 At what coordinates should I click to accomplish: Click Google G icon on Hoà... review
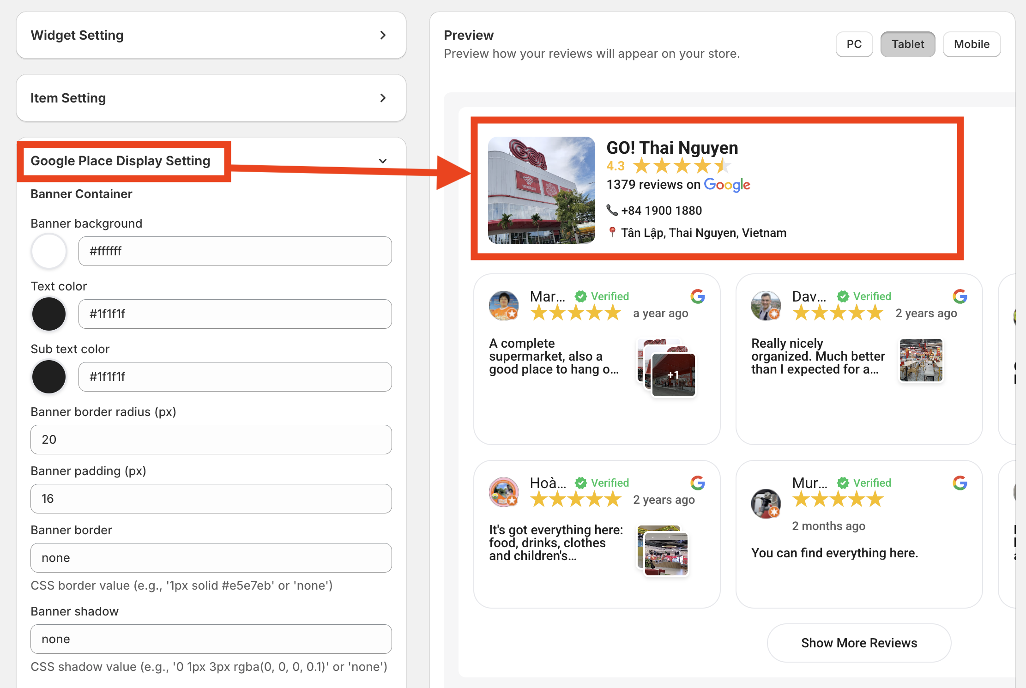[x=697, y=483]
